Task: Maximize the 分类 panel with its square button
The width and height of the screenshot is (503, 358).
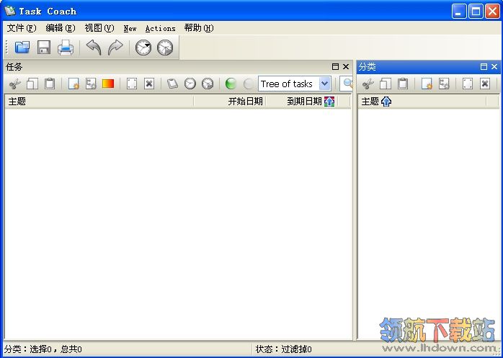Action: (484, 67)
